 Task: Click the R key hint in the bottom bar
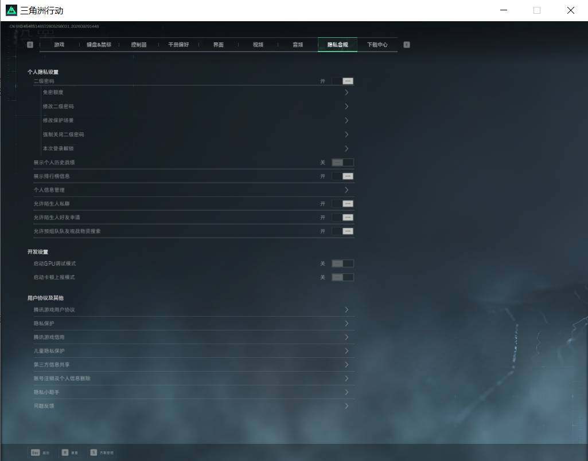click(65, 452)
